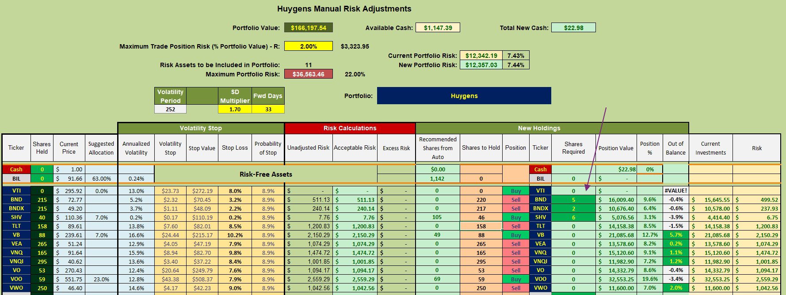The image size is (786, 295).
Task: Select SHV shares required cell showing 6
Action: click(573, 217)
